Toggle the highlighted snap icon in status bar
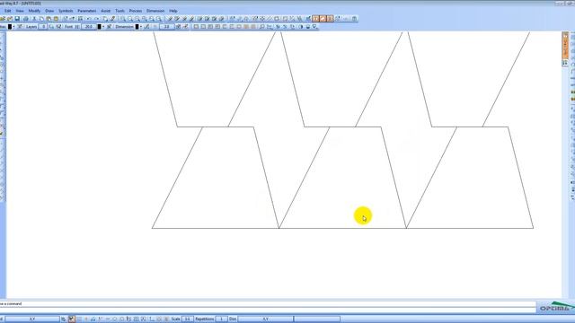The image size is (575, 323). 72,319
